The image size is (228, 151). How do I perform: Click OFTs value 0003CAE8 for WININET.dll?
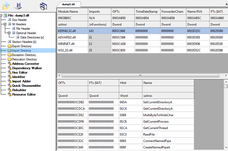click(x=119, y=44)
